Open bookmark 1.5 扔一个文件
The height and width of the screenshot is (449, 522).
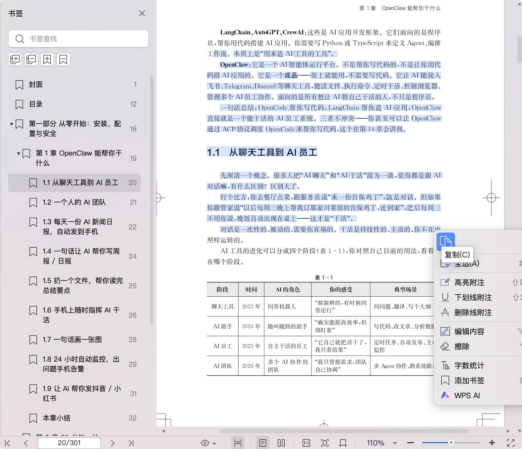pos(74,286)
